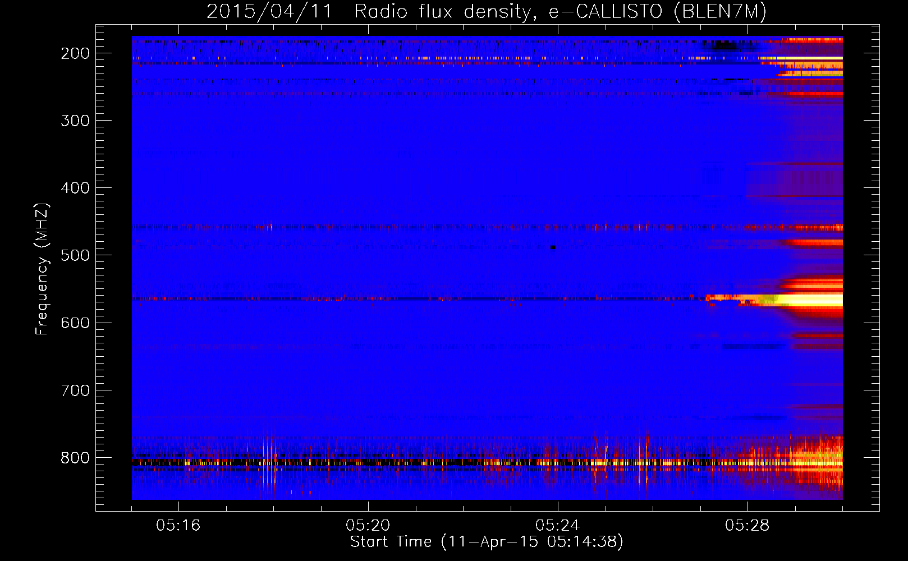Click the 600 frequency tick label

[x=75, y=323]
